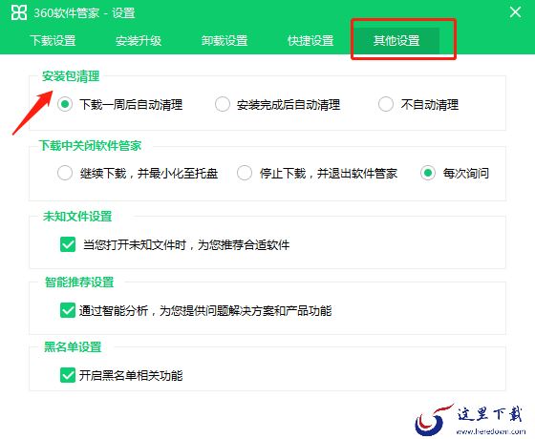This screenshot has width=535, height=439.
Task: Click the 安装包清理 section heading
Action: [71, 76]
